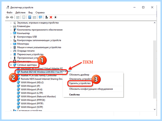Click the vertical scrollbar thumb of the tree
Screen dimensions: 162x121
tap(154, 69)
